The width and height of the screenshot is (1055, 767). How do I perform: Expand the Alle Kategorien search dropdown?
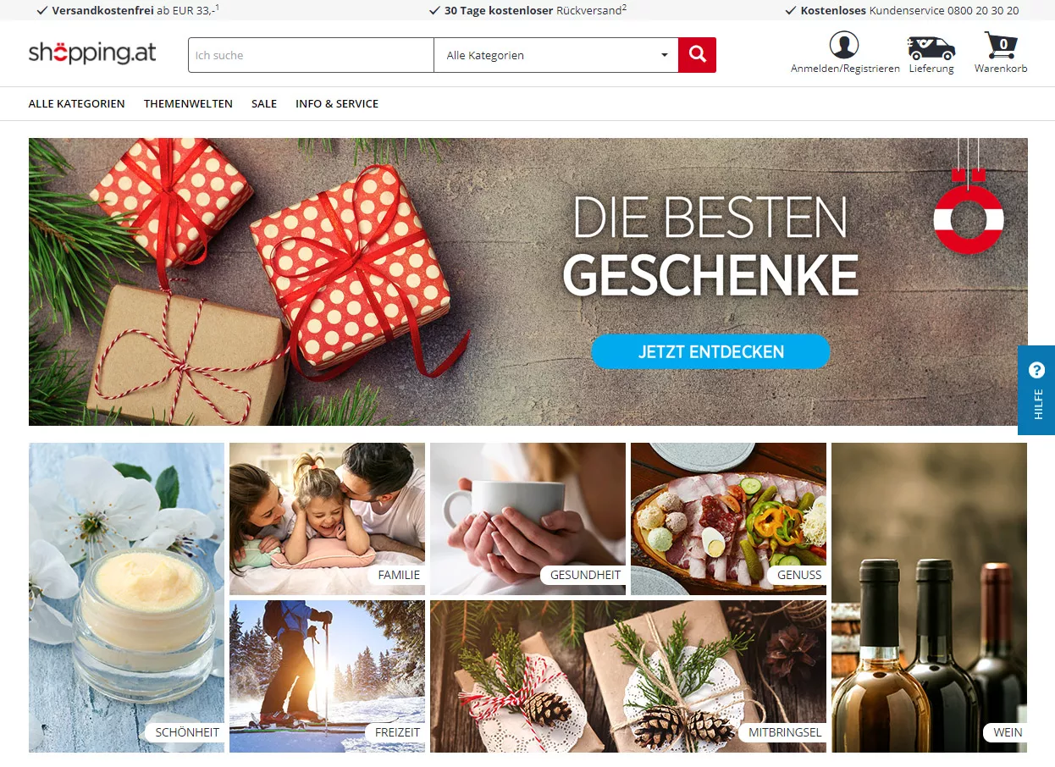[x=556, y=55]
